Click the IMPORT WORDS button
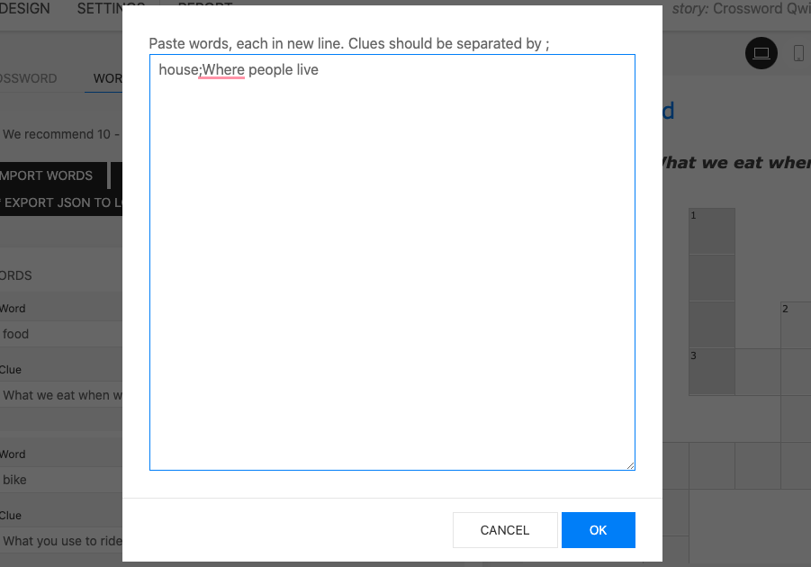The image size is (811, 567). [x=50, y=175]
